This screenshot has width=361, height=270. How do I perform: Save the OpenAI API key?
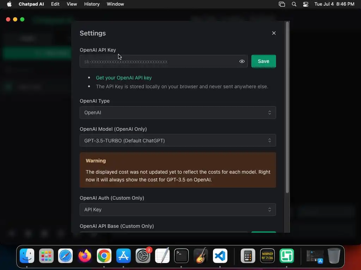(263, 61)
